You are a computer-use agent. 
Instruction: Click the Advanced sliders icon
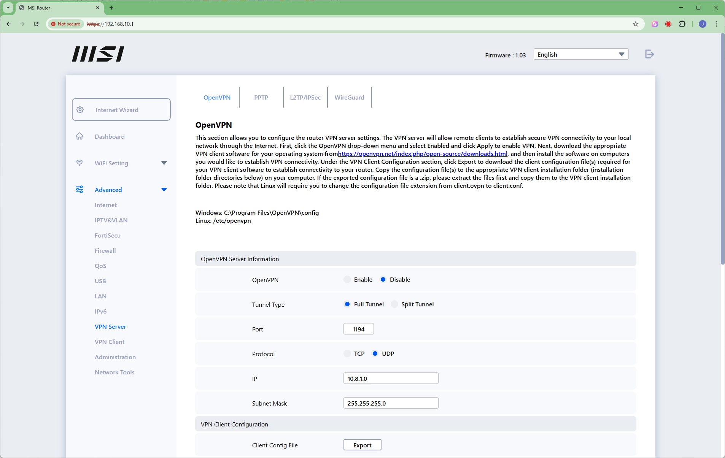click(x=79, y=190)
